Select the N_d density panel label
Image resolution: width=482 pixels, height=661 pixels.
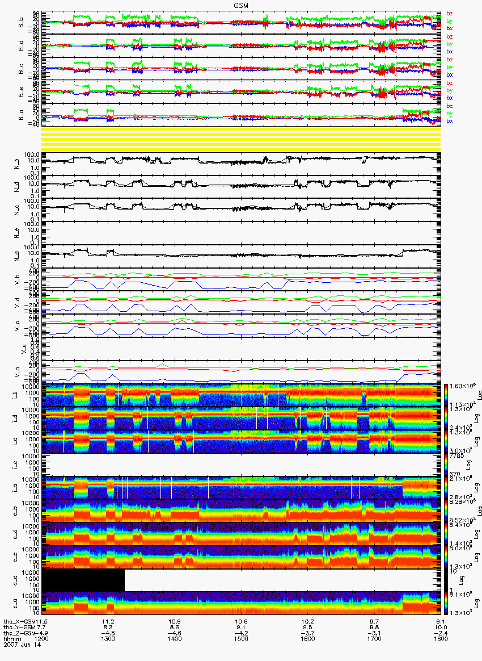[x=17, y=186]
